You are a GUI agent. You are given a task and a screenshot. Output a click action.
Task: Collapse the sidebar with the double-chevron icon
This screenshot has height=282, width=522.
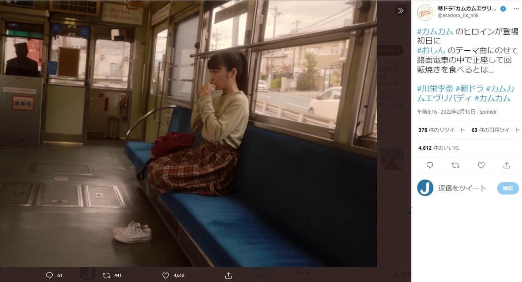401,11
